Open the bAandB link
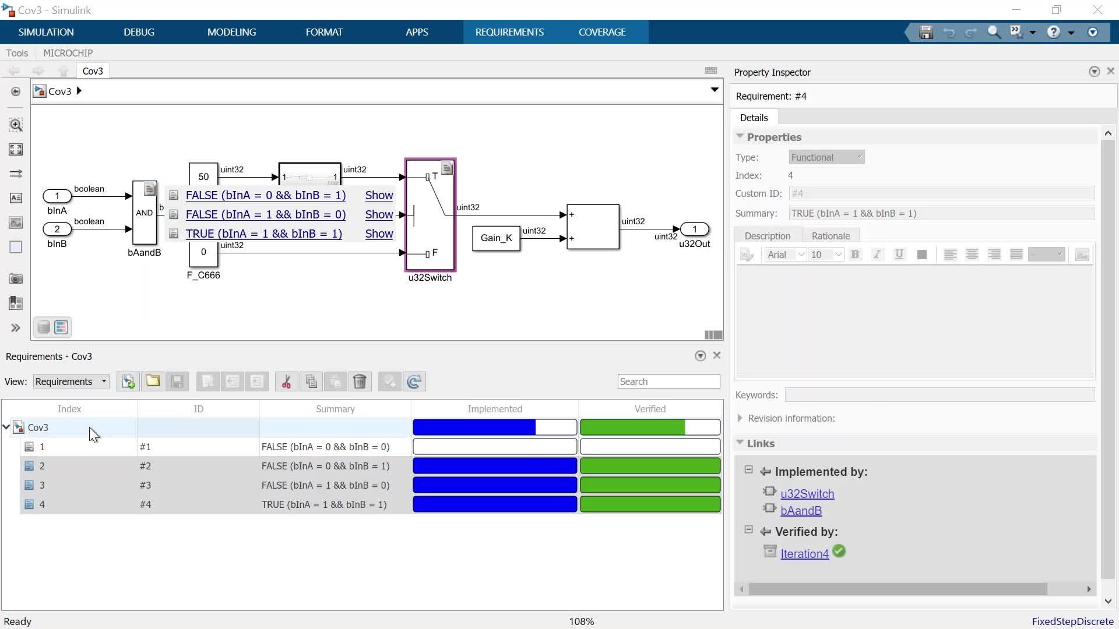This screenshot has width=1119, height=629. click(801, 511)
